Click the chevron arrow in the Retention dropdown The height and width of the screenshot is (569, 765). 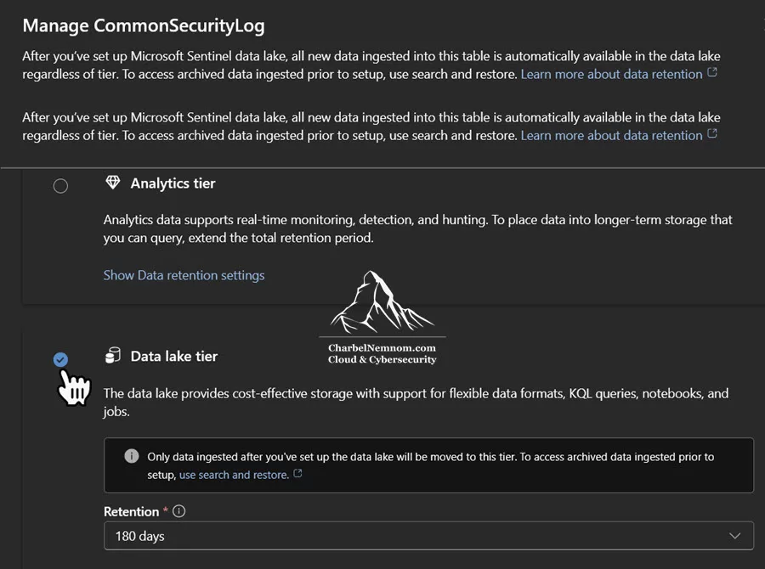click(734, 536)
